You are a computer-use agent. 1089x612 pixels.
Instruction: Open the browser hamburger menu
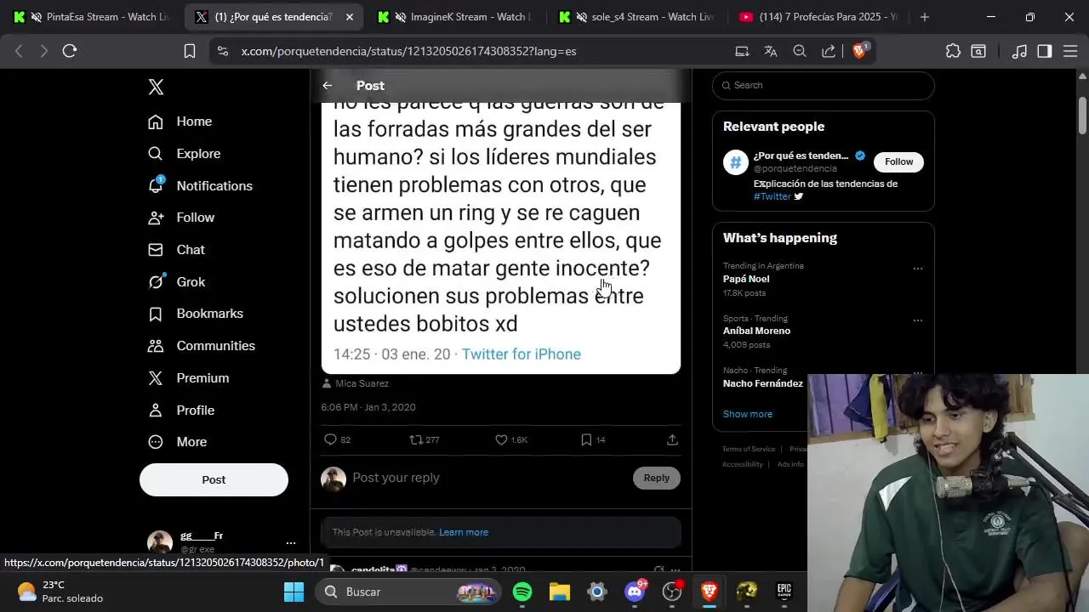click(1070, 51)
